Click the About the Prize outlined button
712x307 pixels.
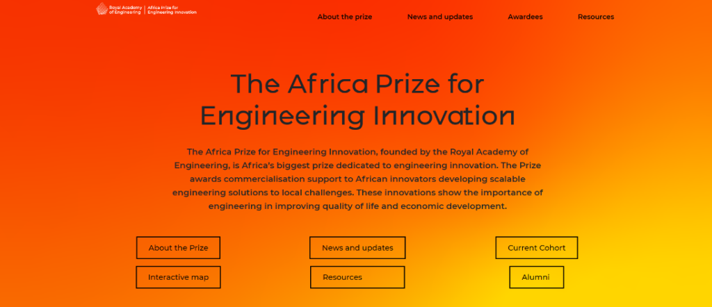178,248
